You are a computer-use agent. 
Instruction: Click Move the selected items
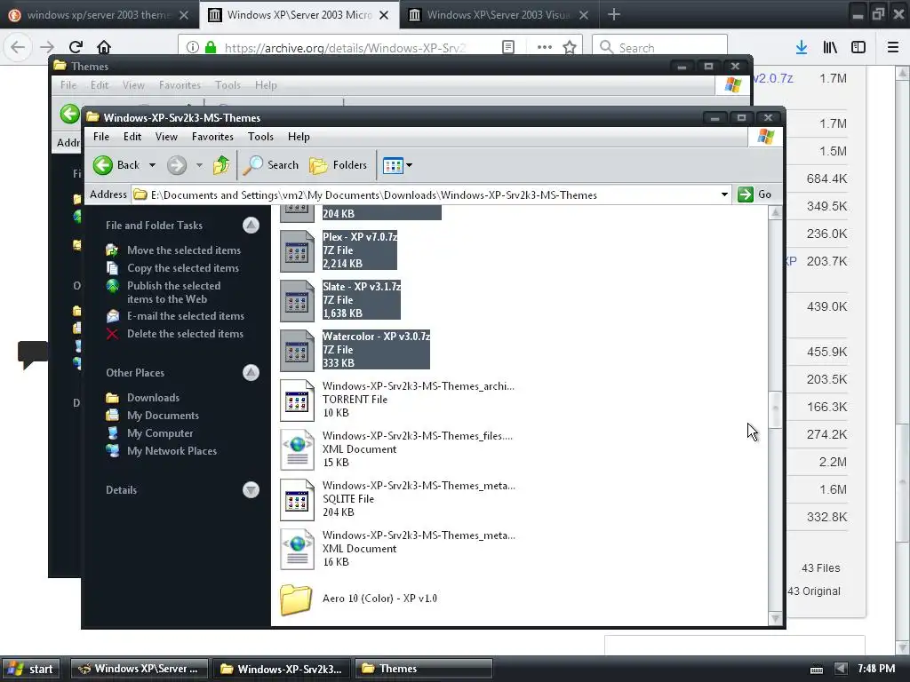point(183,250)
